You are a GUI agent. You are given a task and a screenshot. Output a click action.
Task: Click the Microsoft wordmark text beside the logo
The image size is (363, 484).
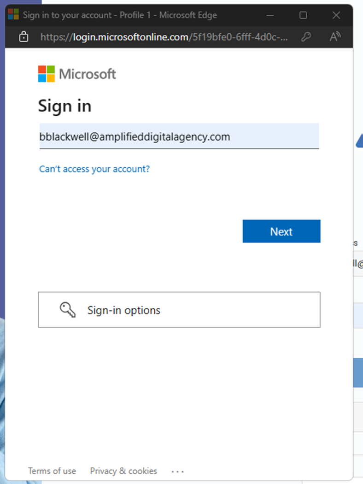(88, 74)
